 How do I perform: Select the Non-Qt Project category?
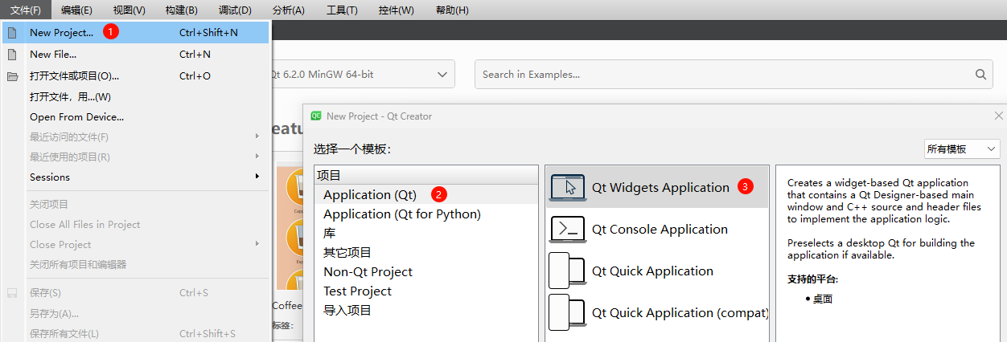point(425,271)
